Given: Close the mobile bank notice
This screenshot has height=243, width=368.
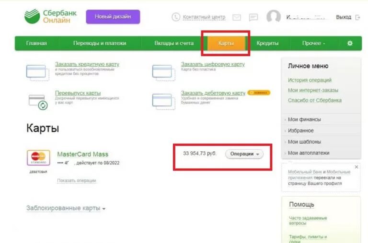Looking at the screenshot, I should (x=356, y=167).
